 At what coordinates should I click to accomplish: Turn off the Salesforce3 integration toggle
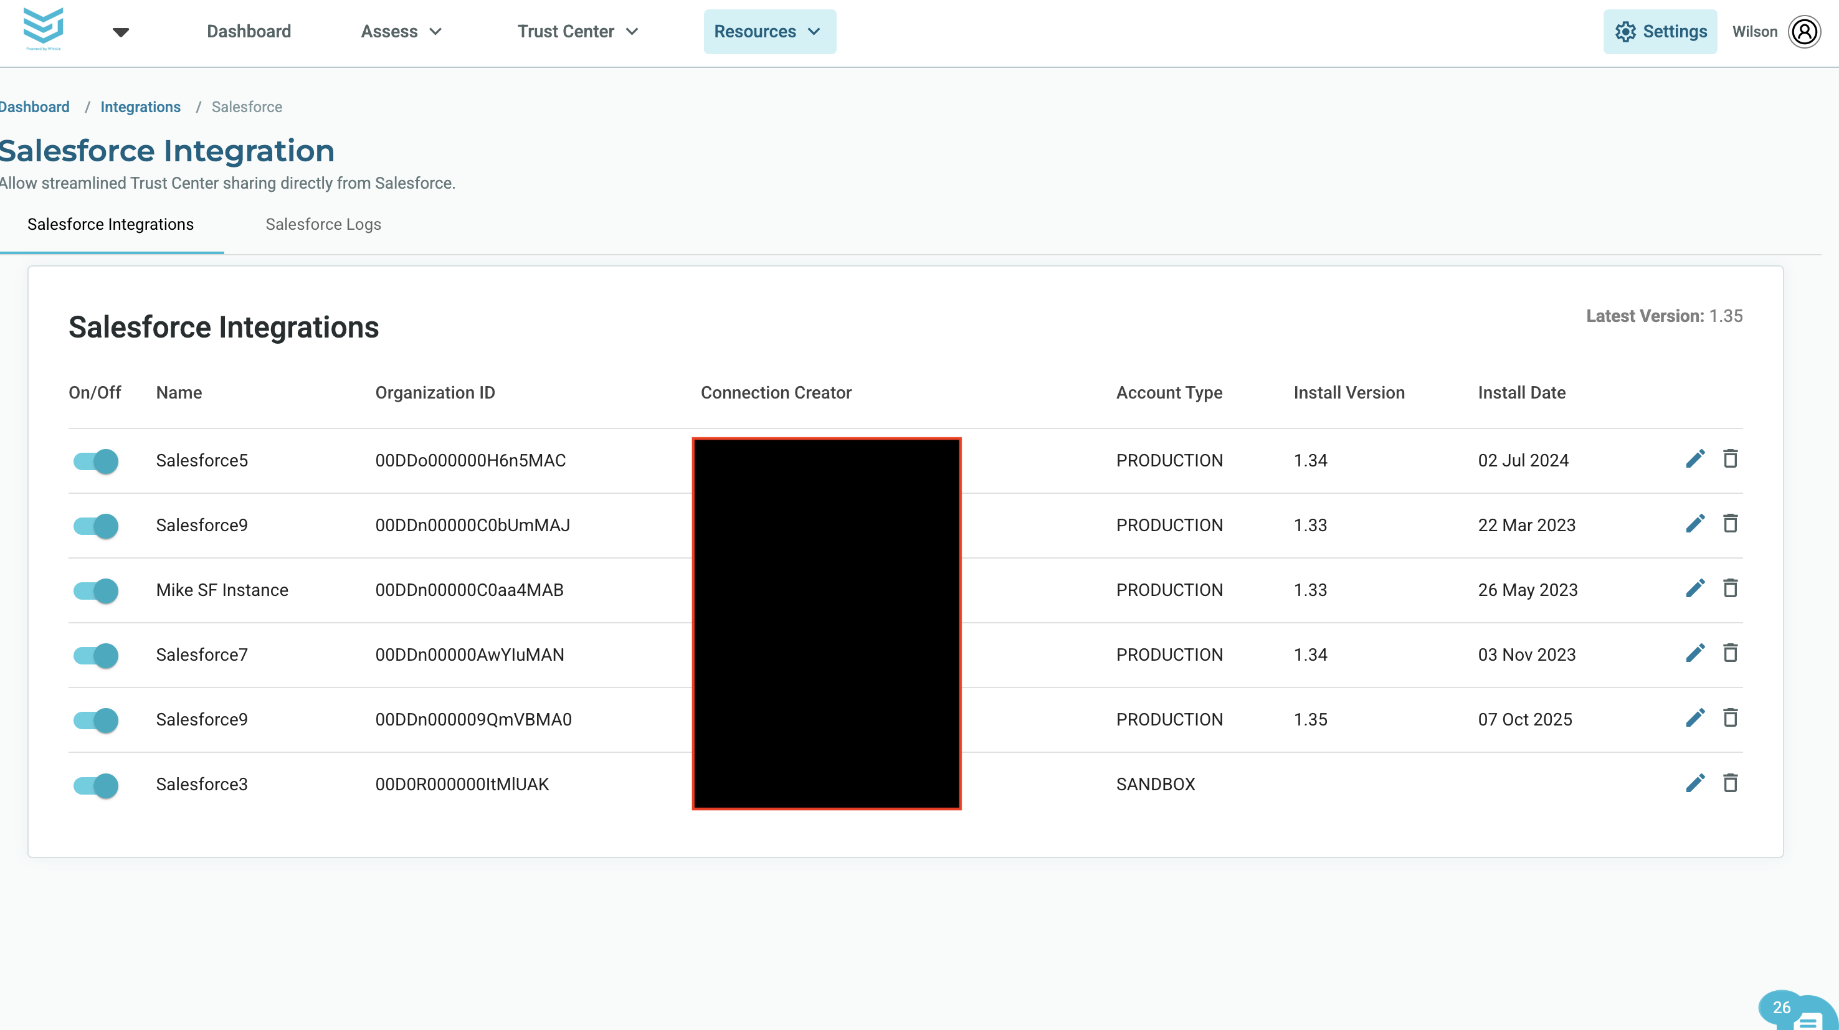[96, 785]
